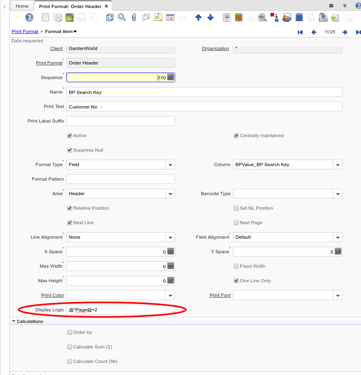Disable the One Line Only option

click(236, 281)
